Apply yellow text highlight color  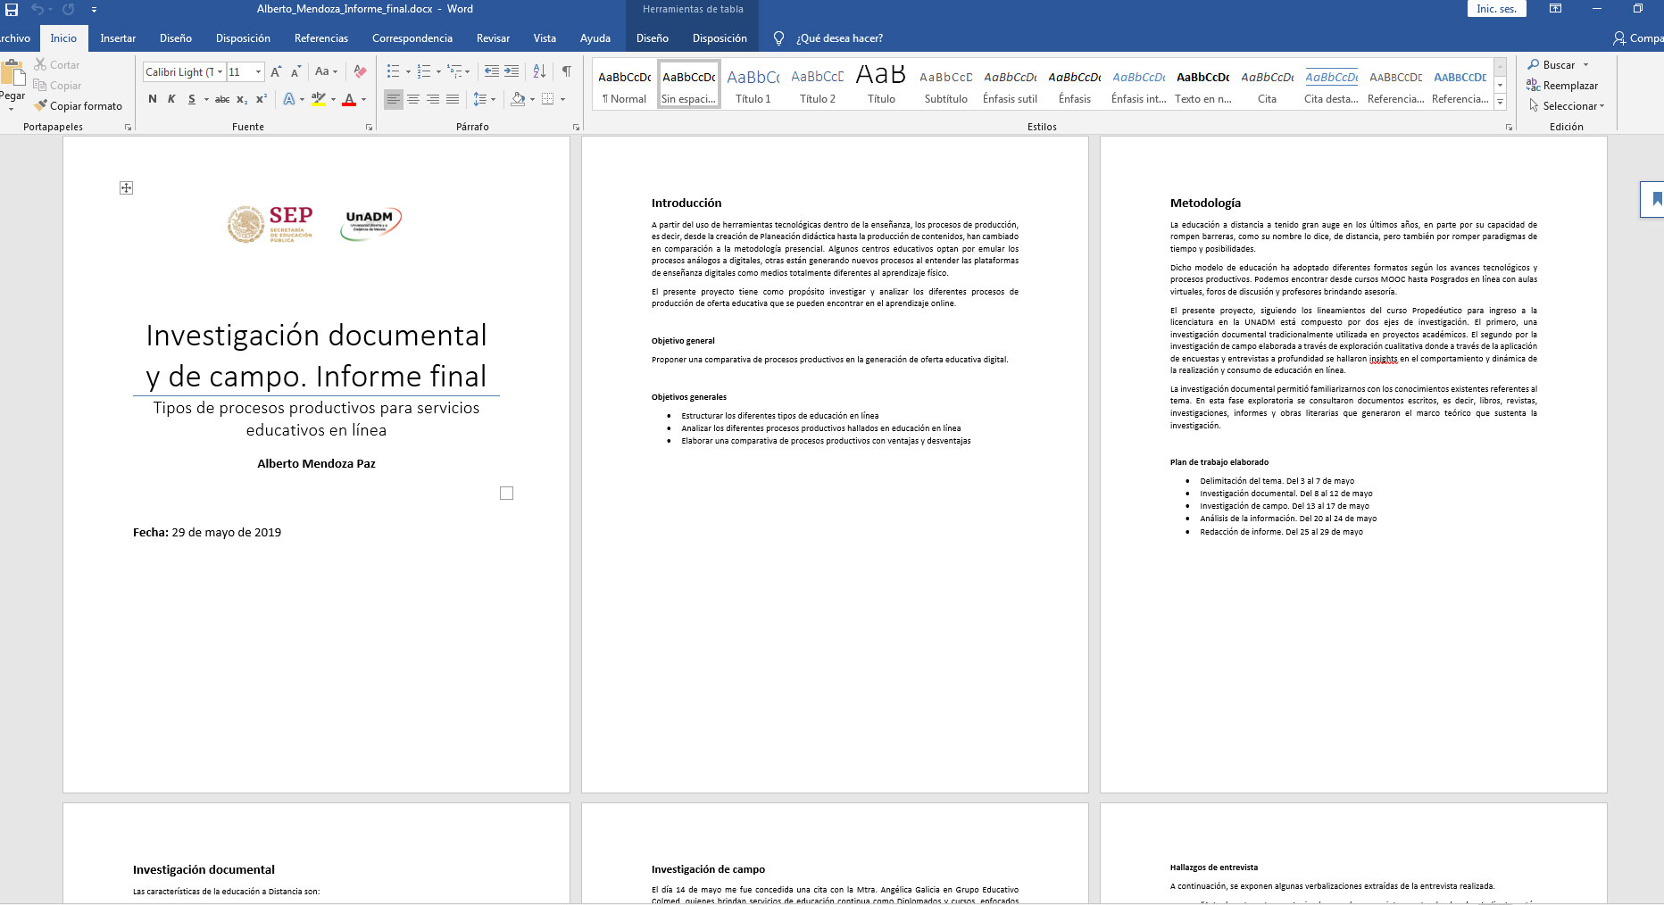tap(319, 99)
